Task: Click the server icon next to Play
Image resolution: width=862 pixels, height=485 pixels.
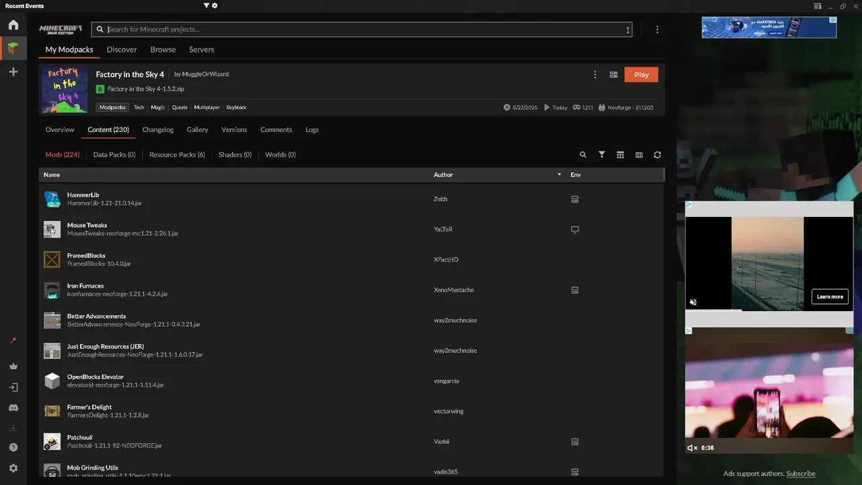Action: (614, 75)
